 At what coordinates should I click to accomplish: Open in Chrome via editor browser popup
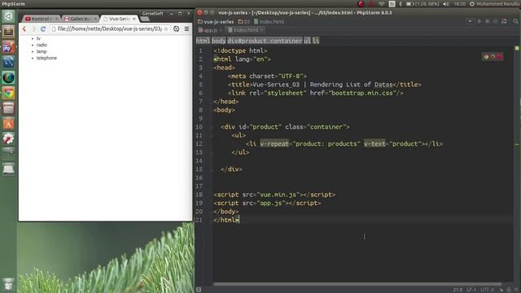486,57
